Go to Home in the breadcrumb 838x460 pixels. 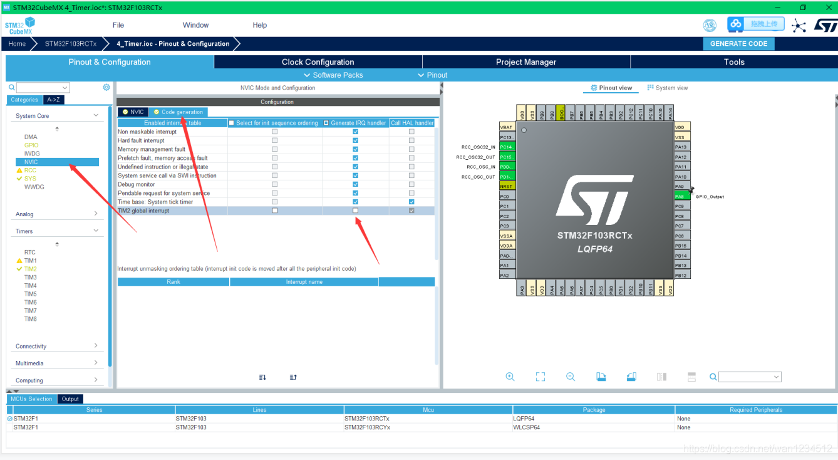point(17,44)
